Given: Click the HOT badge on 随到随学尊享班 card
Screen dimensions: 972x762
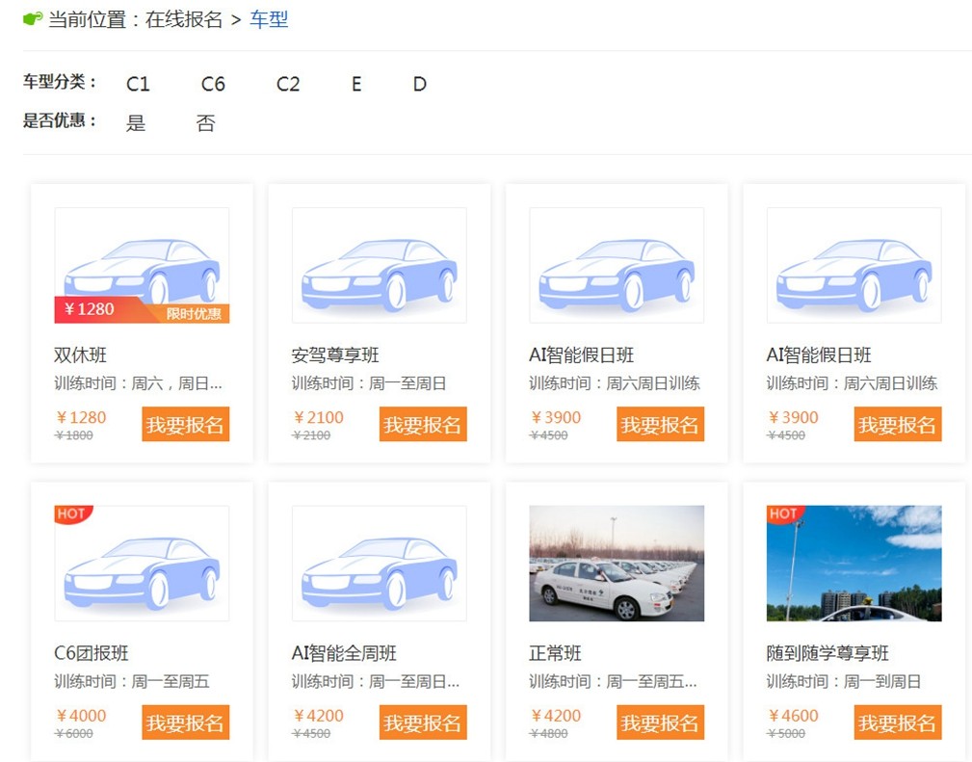Looking at the screenshot, I should [x=784, y=513].
